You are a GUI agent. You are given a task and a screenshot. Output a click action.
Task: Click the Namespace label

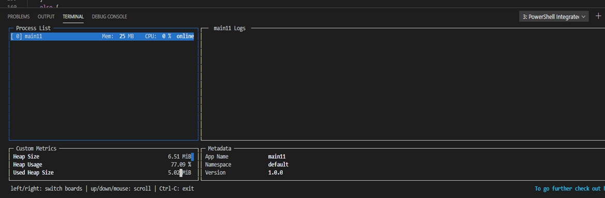pyautogui.click(x=218, y=164)
